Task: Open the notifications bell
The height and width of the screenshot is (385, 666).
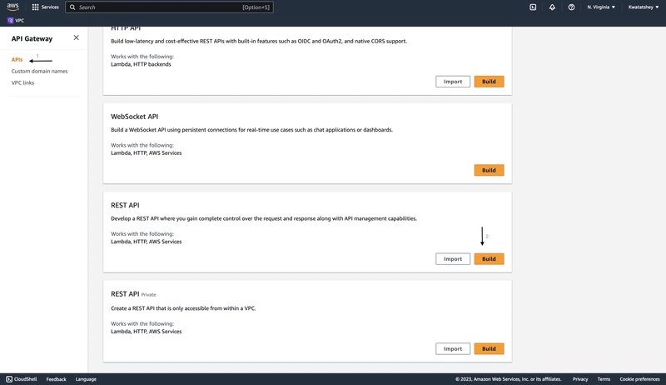Action: [x=552, y=7]
